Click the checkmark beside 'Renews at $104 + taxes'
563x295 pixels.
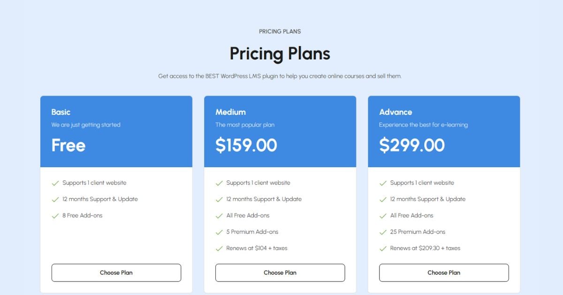(219, 248)
